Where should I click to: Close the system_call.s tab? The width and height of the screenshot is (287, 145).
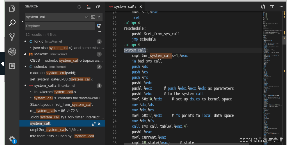[x=141, y=7]
